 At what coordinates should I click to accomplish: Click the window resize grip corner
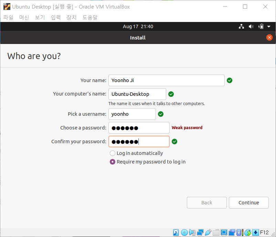pyautogui.click(x=273, y=234)
